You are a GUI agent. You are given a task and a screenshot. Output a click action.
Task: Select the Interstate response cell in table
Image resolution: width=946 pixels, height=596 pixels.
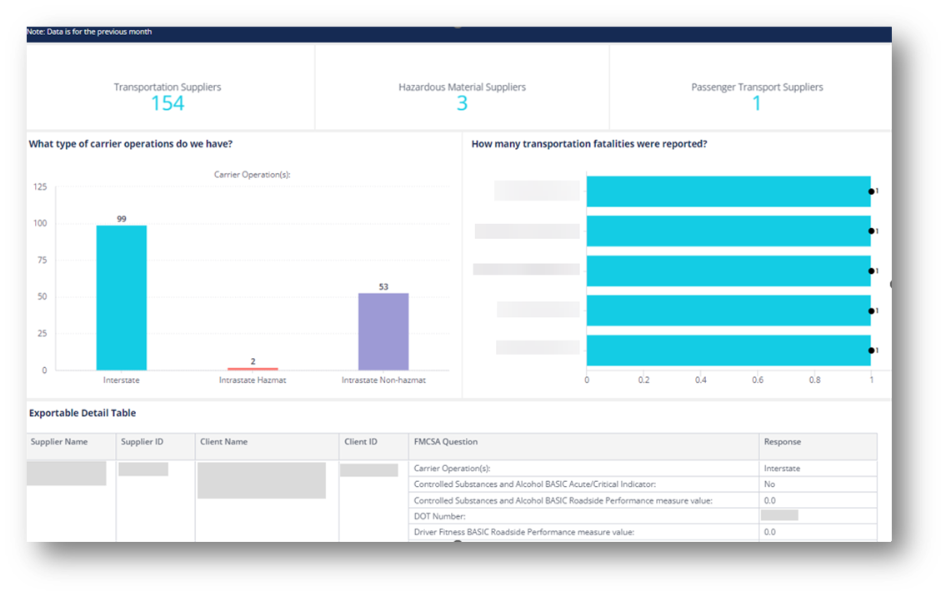(782, 469)
